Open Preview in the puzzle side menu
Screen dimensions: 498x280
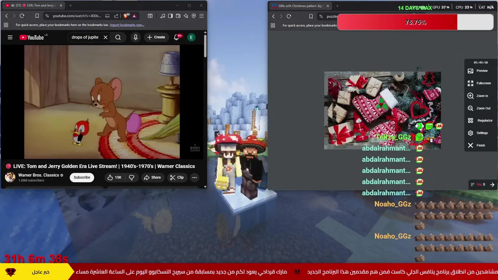pyautogui.click(x=477, y=71)
